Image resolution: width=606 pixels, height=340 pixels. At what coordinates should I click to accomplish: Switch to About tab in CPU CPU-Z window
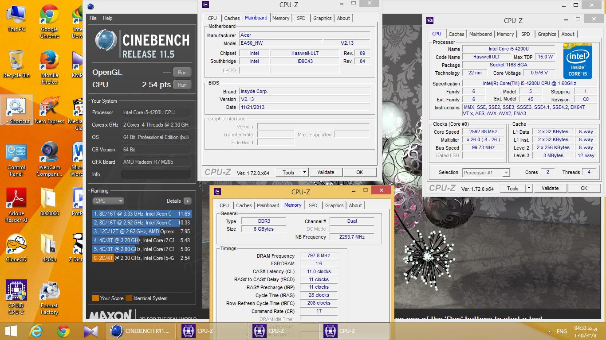(568, 34)
